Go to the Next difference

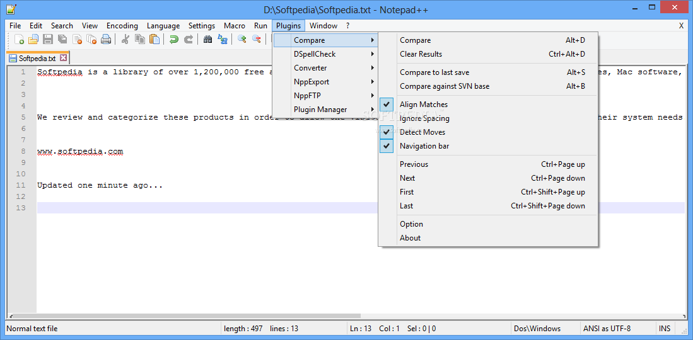pos(488,178)
